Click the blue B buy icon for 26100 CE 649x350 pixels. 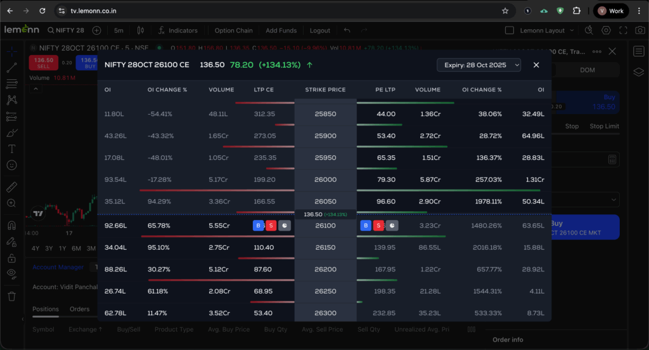coord(259,225)
